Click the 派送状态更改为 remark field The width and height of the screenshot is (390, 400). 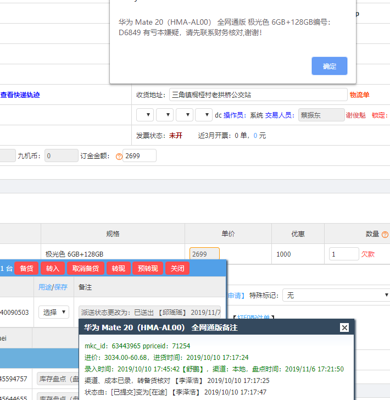(150, 312)
